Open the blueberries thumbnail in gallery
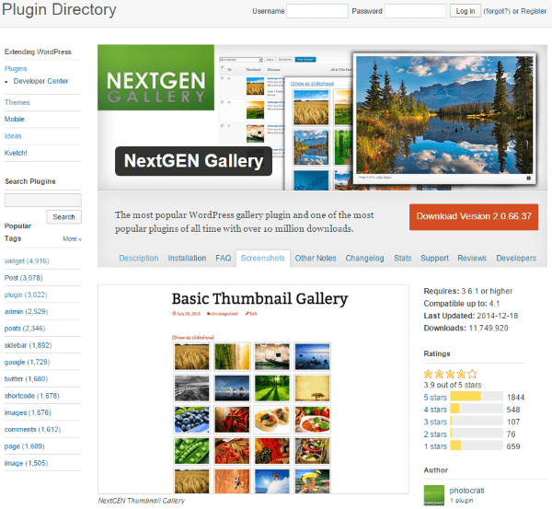Image resolution: width=552 pixels, height=509 pixels. point(190,421)
